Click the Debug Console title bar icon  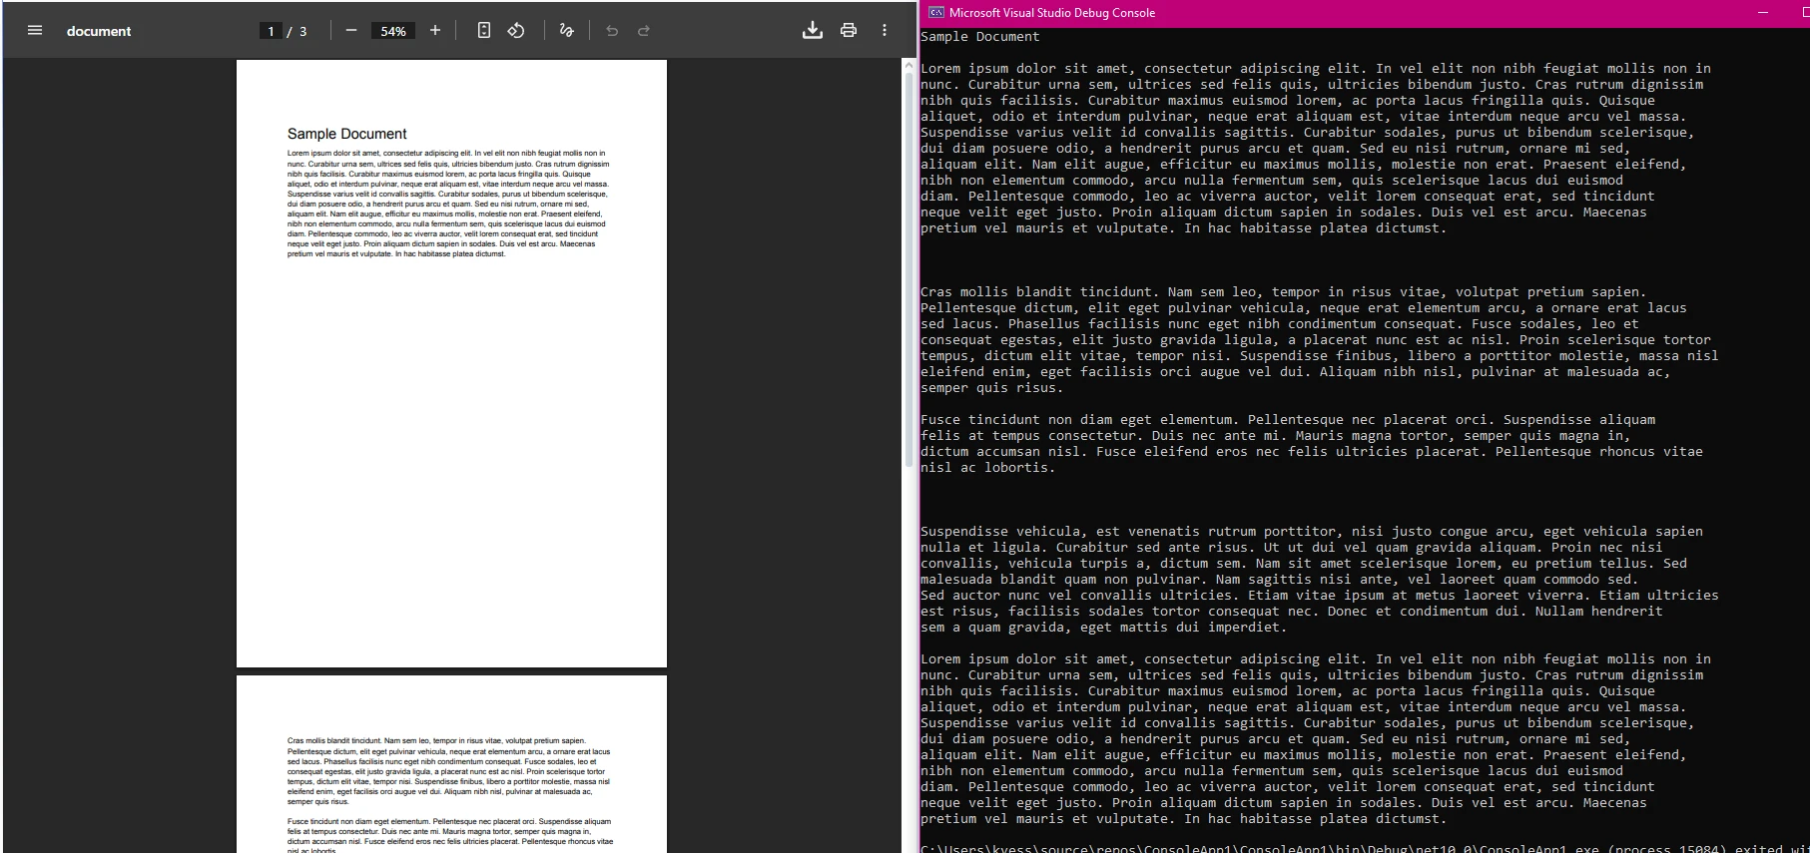pyautogui.click(x=935, y=12)
